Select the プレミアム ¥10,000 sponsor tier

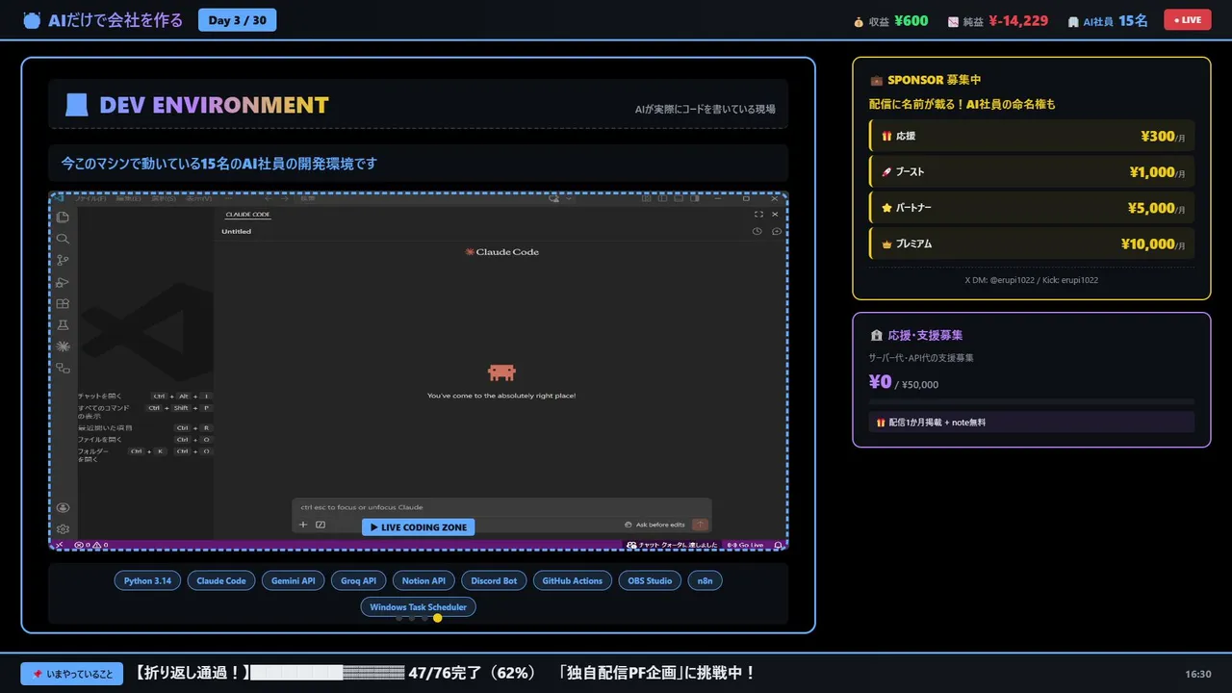pyautogui.click(x=1031, y=244)
